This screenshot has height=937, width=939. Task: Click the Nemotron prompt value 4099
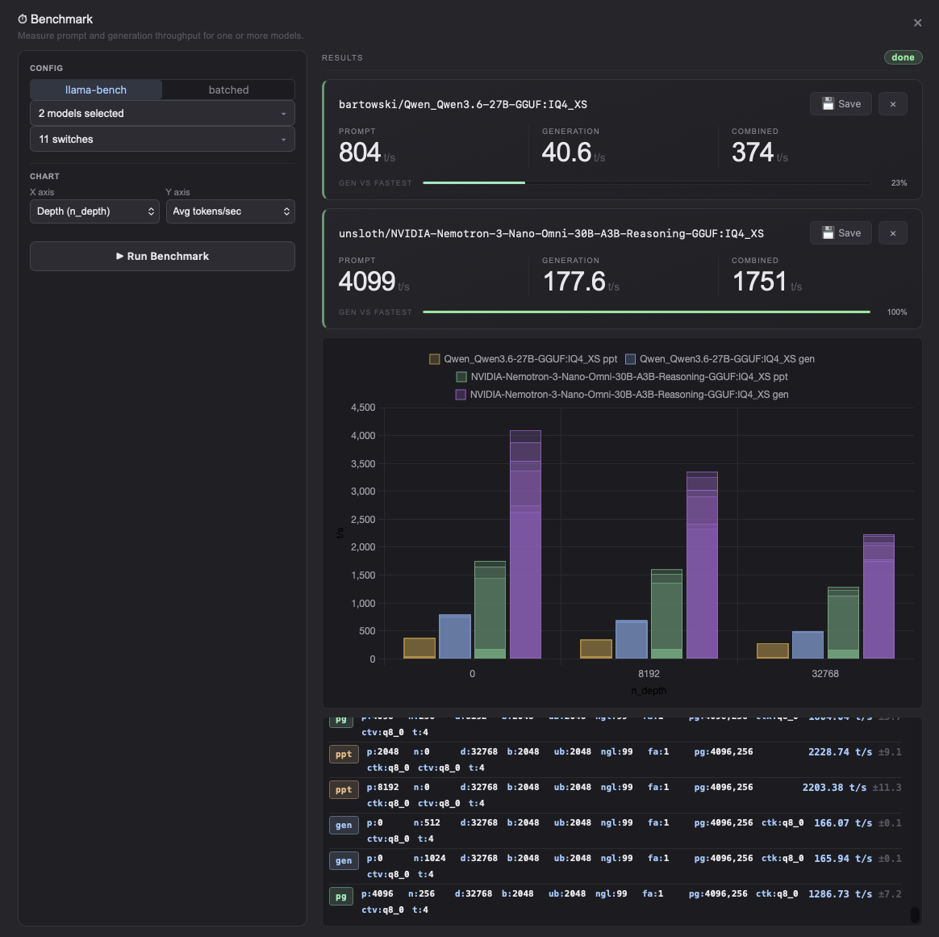367,282
